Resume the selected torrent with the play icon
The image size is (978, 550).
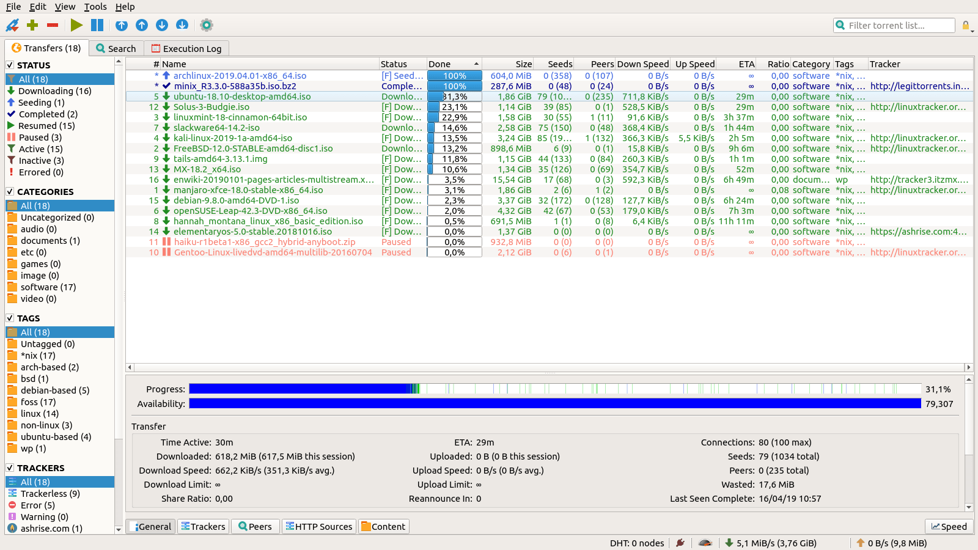click(x=76, y=25)
